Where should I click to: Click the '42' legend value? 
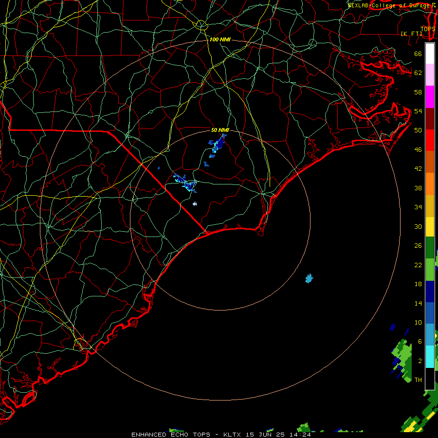(418, 169)
